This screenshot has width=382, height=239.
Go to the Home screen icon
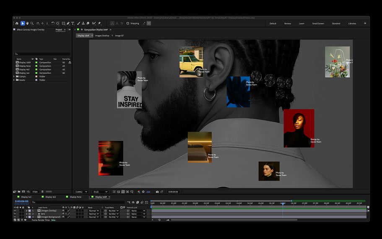coord(17,23)
